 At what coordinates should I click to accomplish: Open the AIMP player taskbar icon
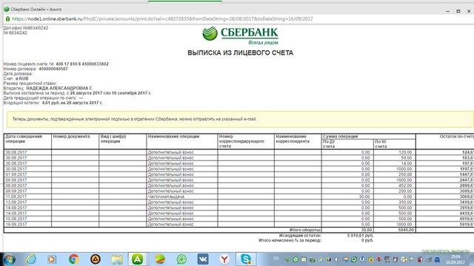pyautogui.click(x=96, y=259)
